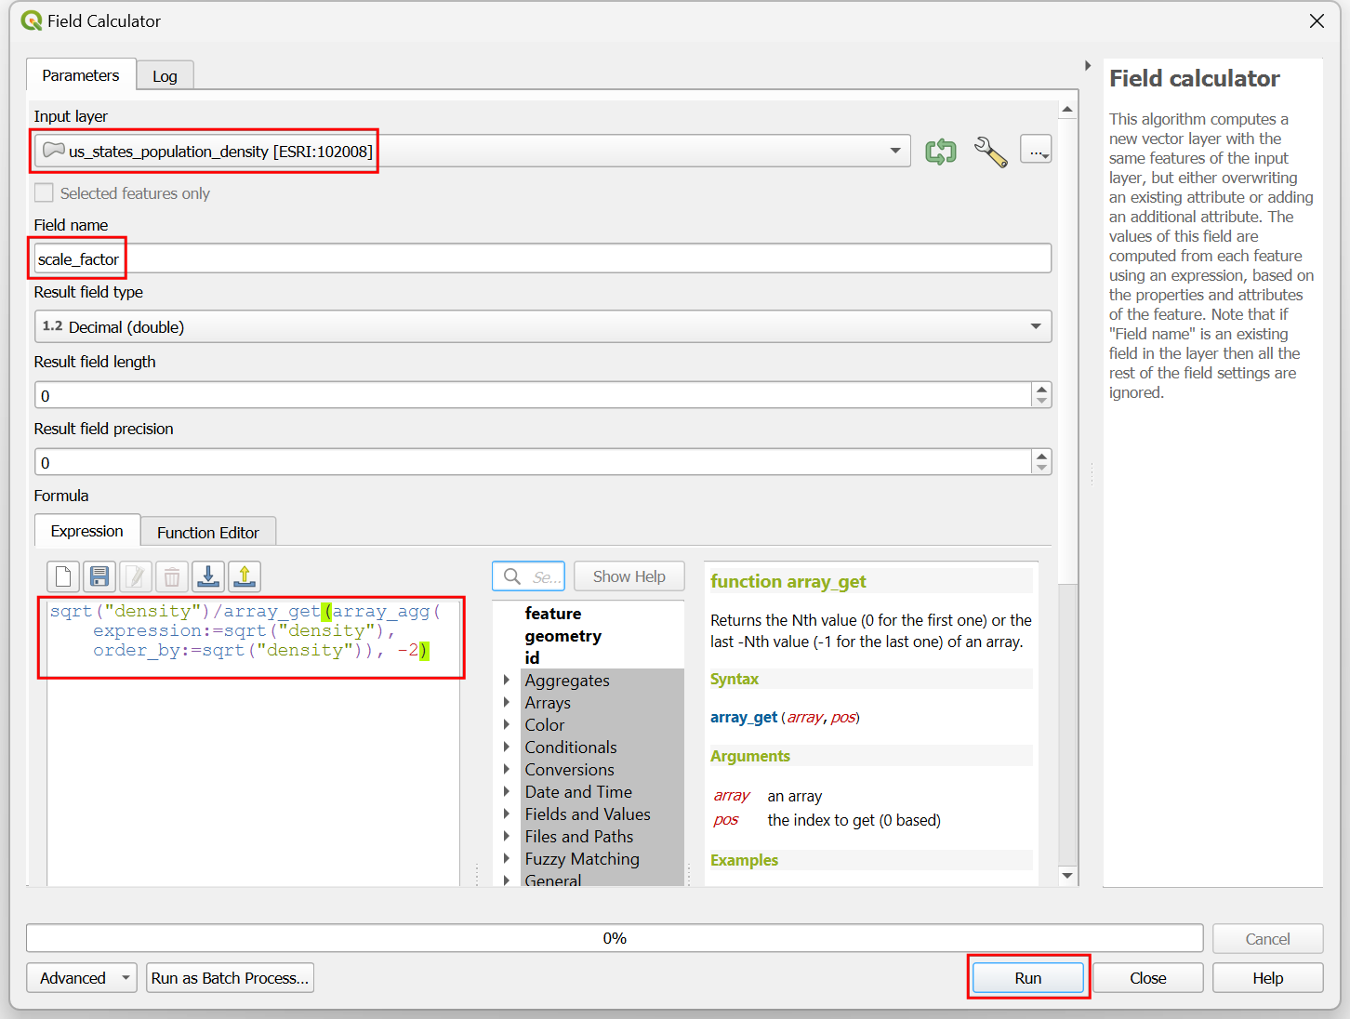This screenshot has height=1019, width=1350.
Task: Click Run as Batch Process button
Action: click(230, 978)
